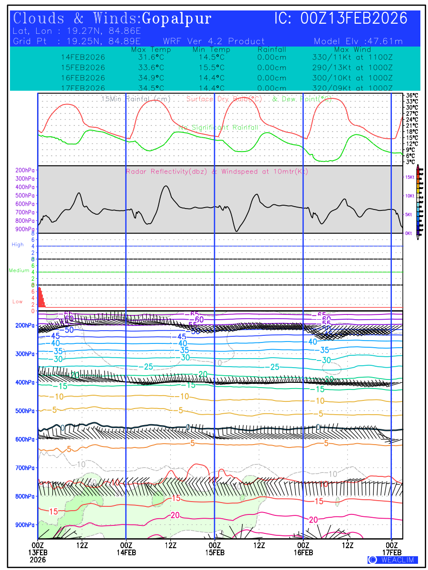The width and height of the screenshot is (428, 570).
Task: Click the 'Max Temp' column header
Action: click(x=147, y=49)
